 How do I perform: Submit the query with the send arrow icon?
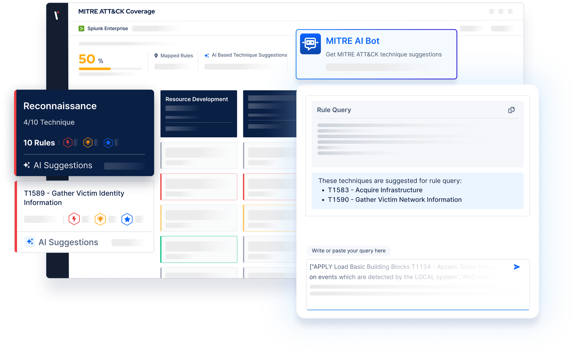(517, 267)
